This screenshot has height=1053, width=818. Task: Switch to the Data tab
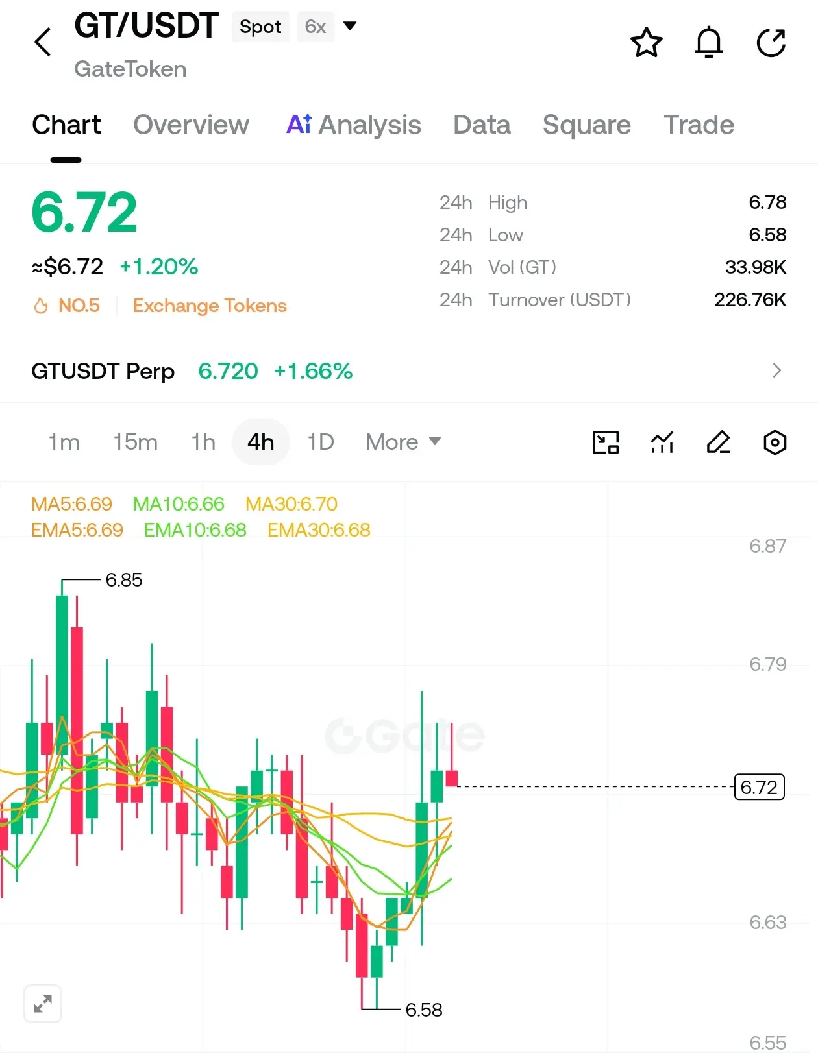click(x=482, y=125)
